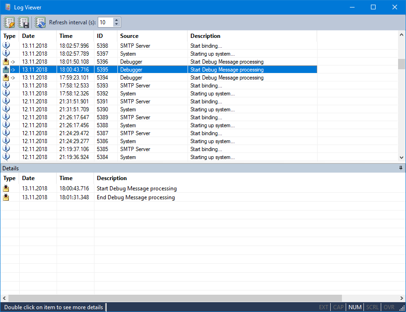The height and width of the screenshot is (312, 406).
Task: Click 'Starting up system...' description of entry 5392
Action: pyautogui.click(x=212, y=94)
